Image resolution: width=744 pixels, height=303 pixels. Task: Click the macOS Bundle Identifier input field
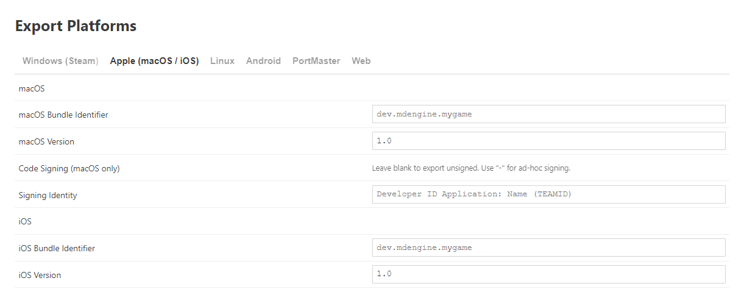(x=548, y=114)
